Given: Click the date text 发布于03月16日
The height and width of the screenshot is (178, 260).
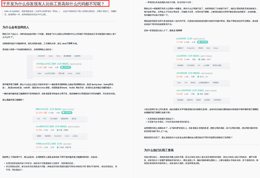Looking at the screenshot, I should tap(199, 39).
